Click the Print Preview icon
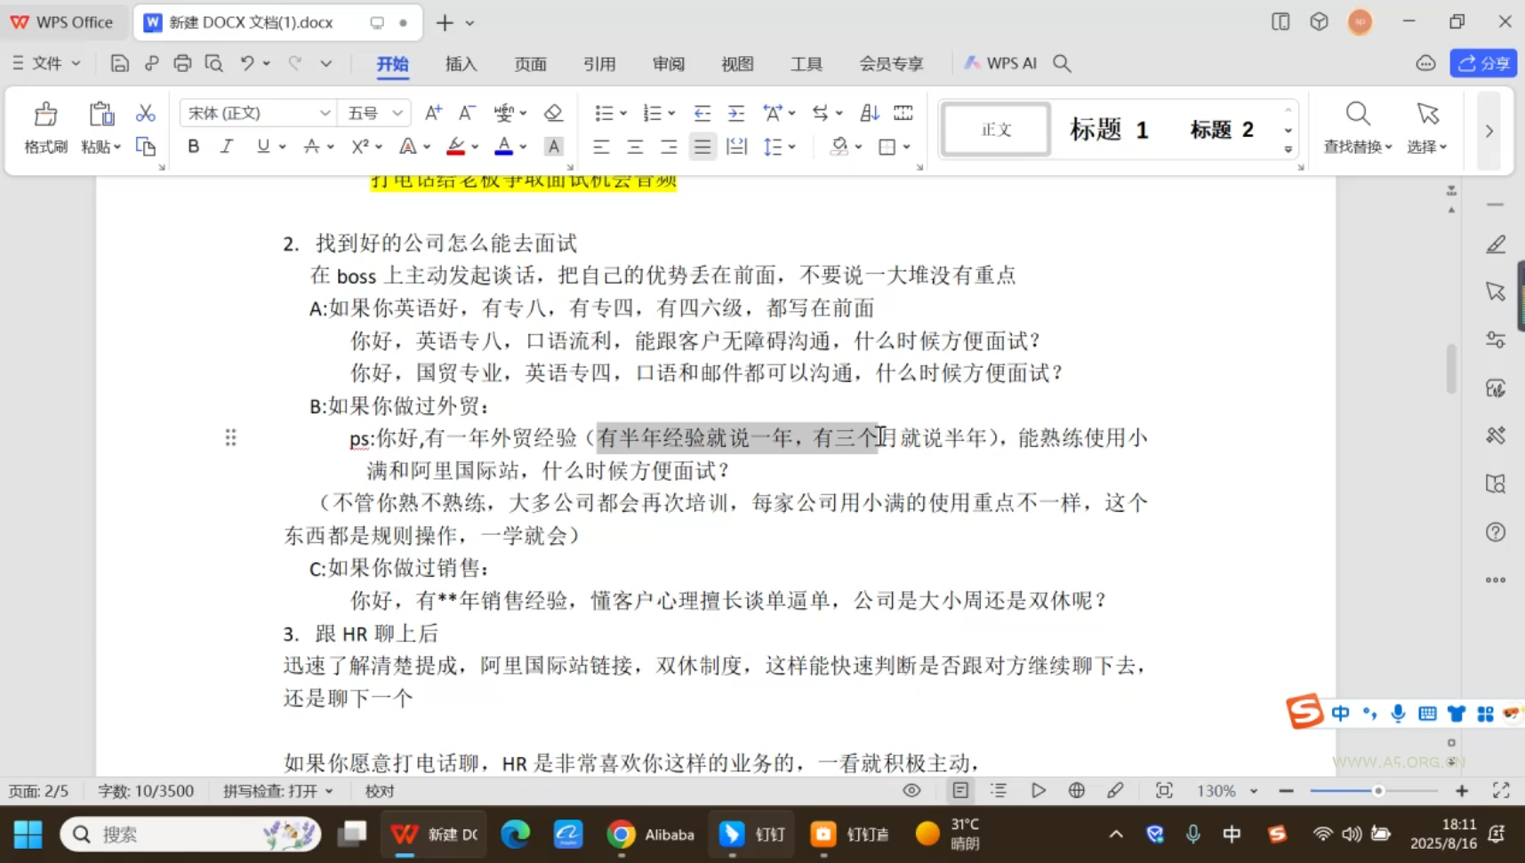 tap(213, 63)
